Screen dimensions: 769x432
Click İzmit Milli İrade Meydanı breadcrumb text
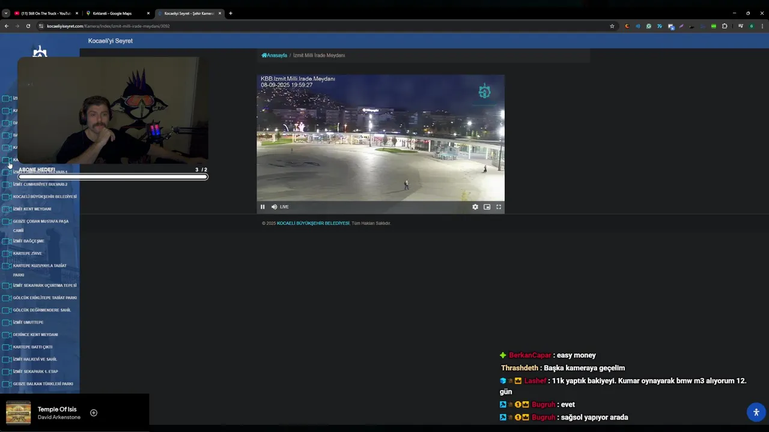[x=319, y=55]
